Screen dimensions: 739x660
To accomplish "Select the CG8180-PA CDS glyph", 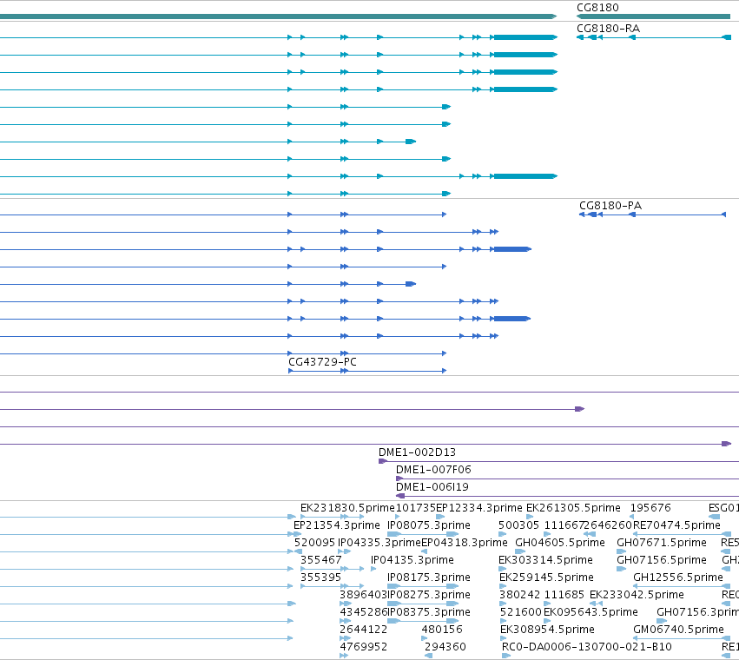I will (652, 214).
